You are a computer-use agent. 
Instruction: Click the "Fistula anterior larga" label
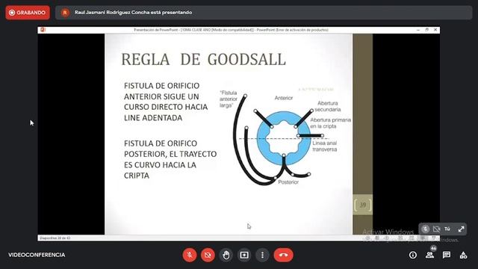click(229, 99)
